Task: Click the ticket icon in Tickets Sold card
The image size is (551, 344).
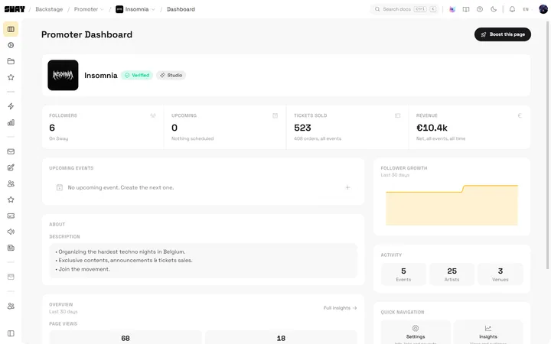Action: (397, 115)
